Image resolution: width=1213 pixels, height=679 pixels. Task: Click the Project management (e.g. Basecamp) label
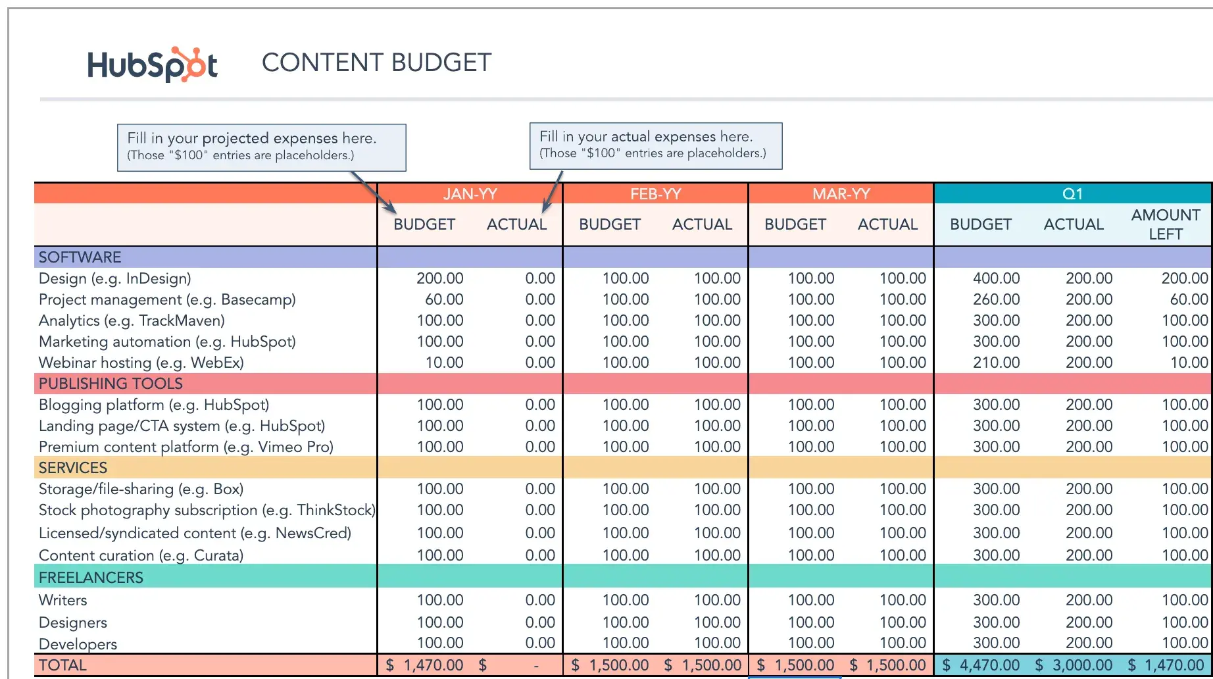tap(167, 299)
